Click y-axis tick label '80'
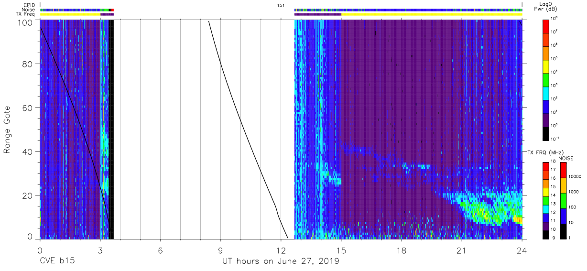This screenshot has height=271, width=587. coord(28,64)
